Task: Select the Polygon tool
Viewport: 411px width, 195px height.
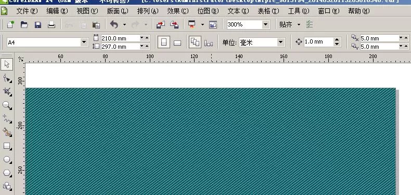Action: pyautogui.click(x=7, y=173)
